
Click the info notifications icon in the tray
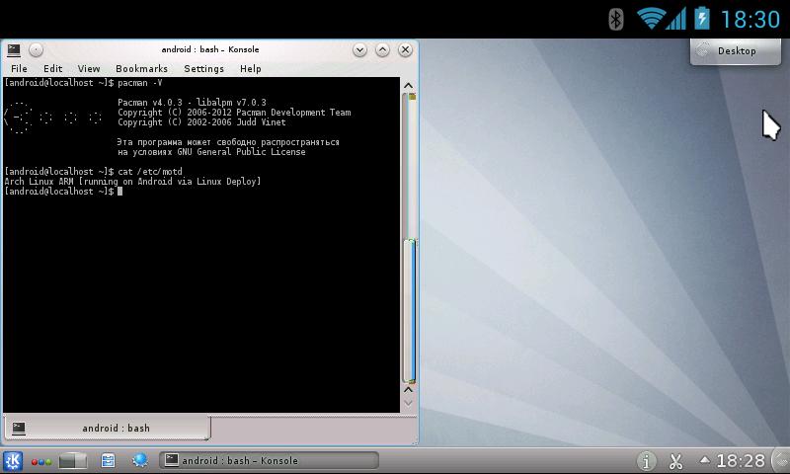coord(646,461)
